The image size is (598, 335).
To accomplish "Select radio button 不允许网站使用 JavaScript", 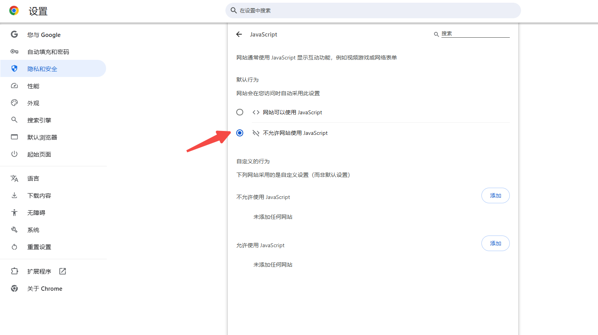I will (x=240, y=133).
